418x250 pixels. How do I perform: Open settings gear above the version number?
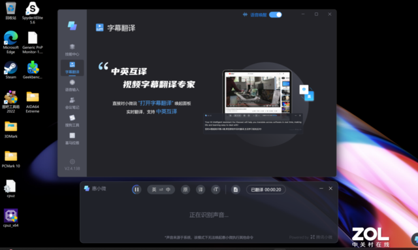[72, 162]
